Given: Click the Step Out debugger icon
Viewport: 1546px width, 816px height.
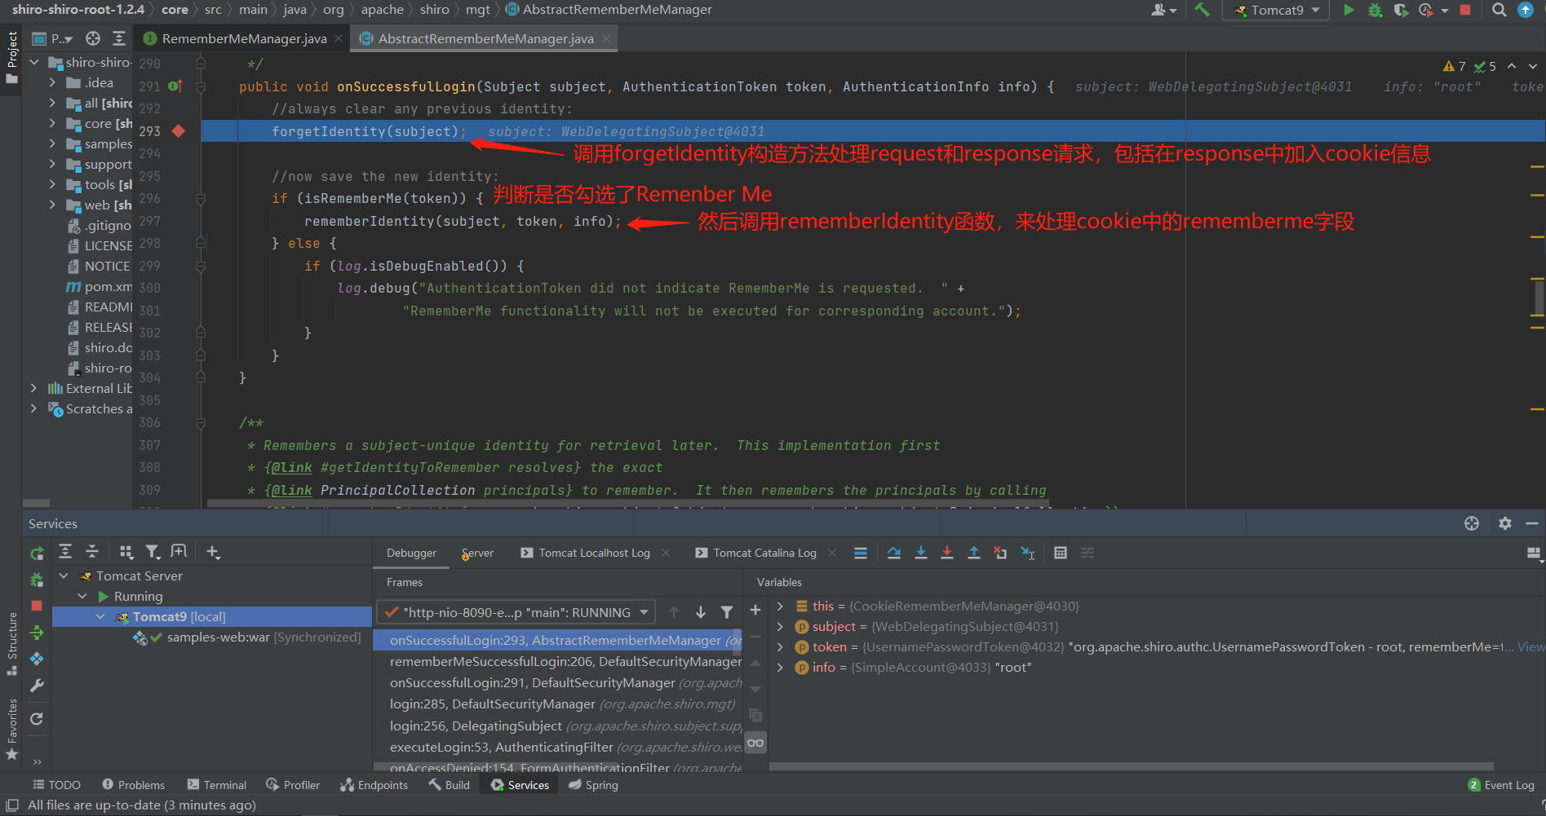Looking at the screenshot, I should [x=974, y=553].
